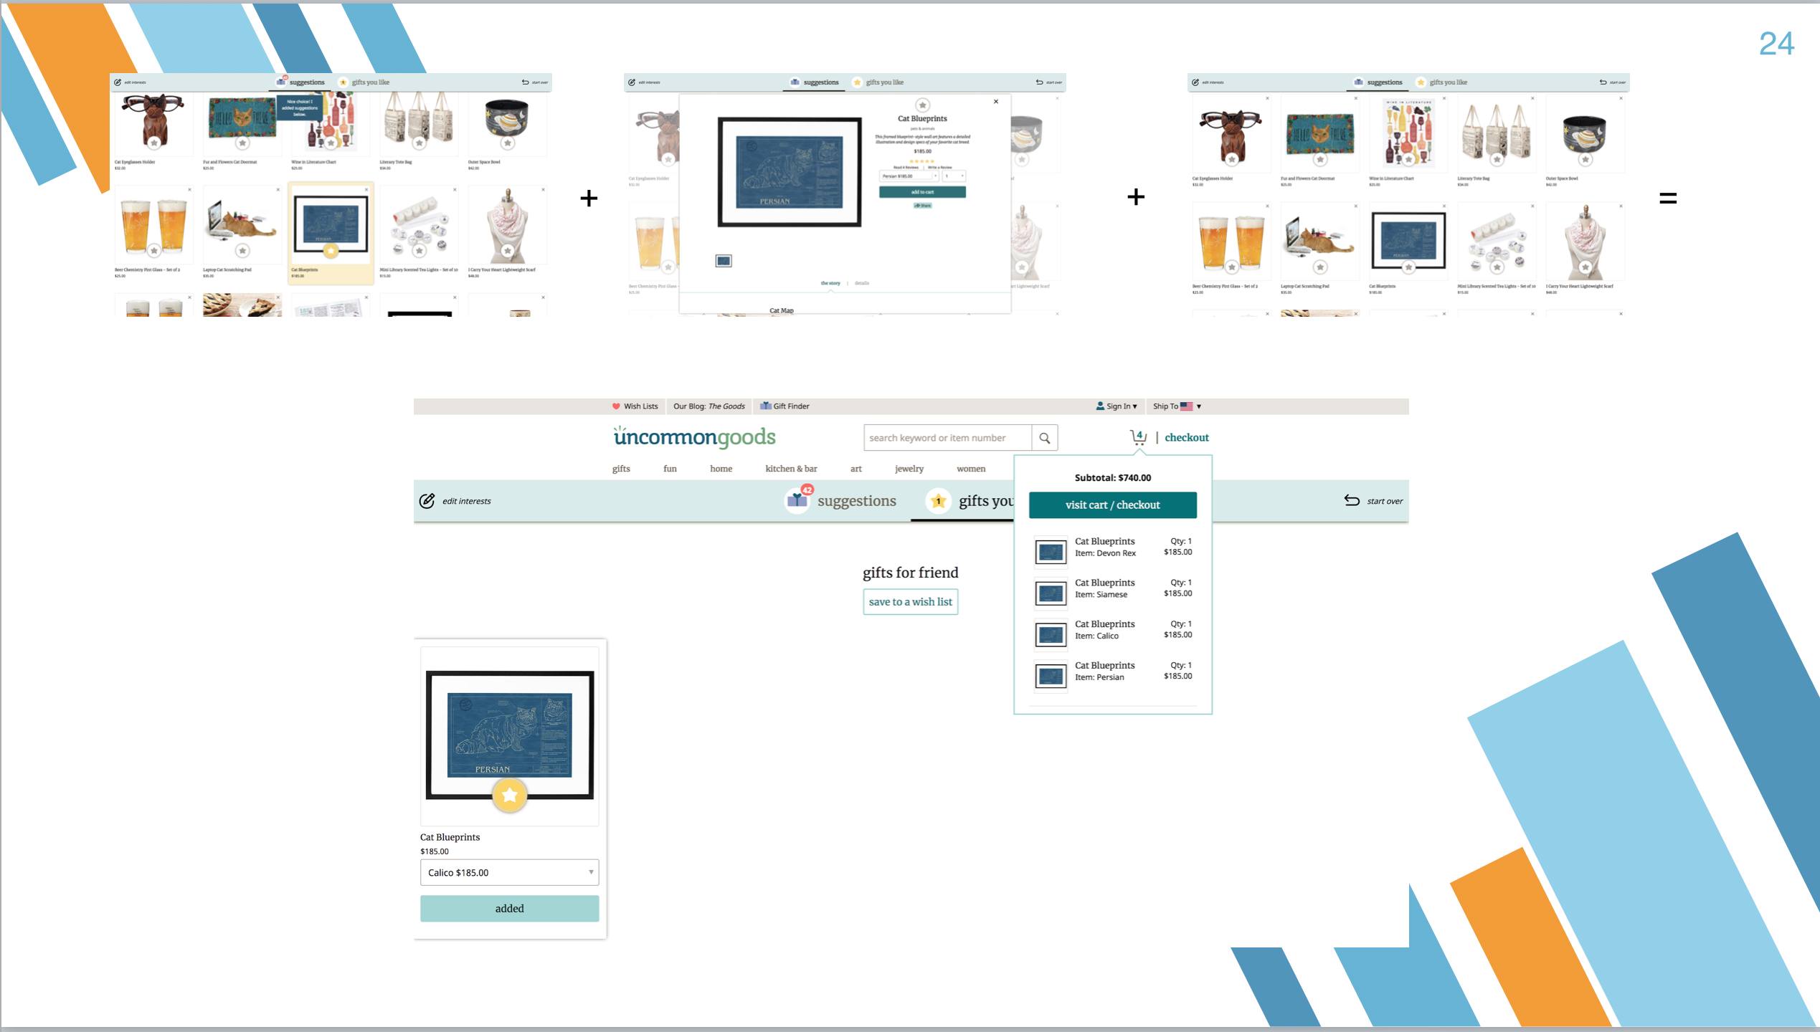The image size is (1820, 1032).
Task: Click the edit interests pencil icon
Action: coord(427,501)
